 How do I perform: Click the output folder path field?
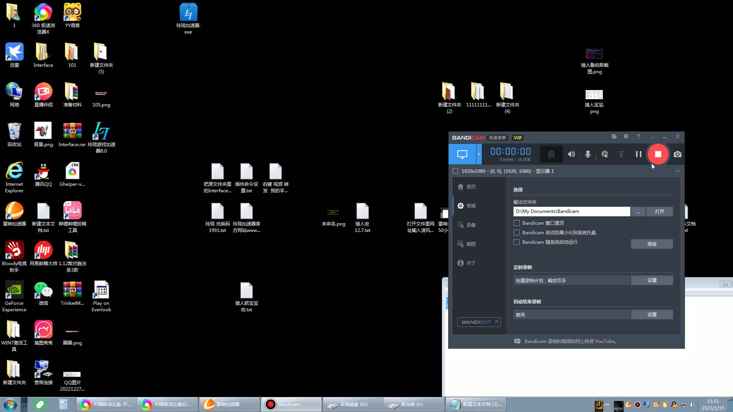click(572, 211)
